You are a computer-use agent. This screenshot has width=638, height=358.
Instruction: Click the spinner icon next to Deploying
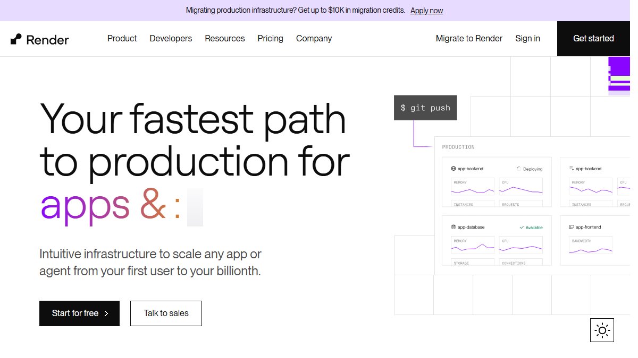519,169
